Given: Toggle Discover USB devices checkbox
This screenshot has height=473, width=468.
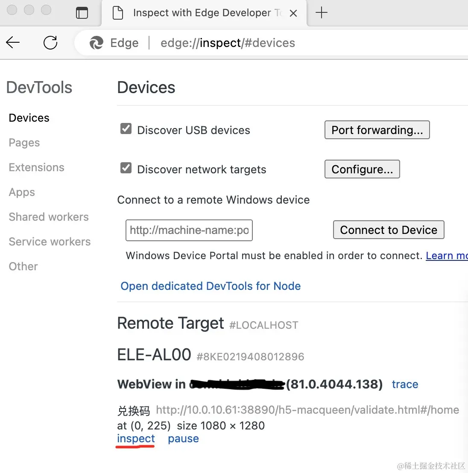Looking at the screenshot, I should [126, 129].
